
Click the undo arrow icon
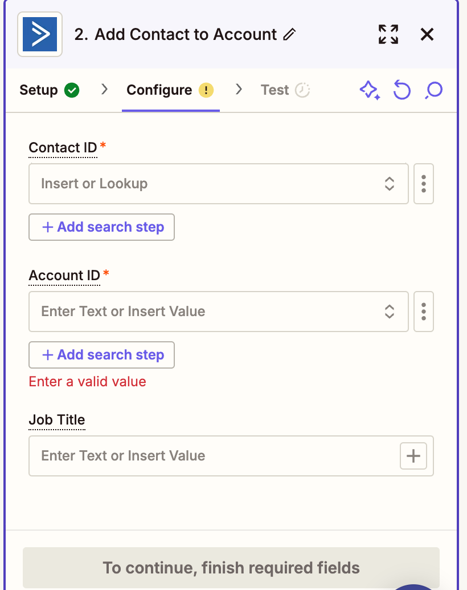402,90
